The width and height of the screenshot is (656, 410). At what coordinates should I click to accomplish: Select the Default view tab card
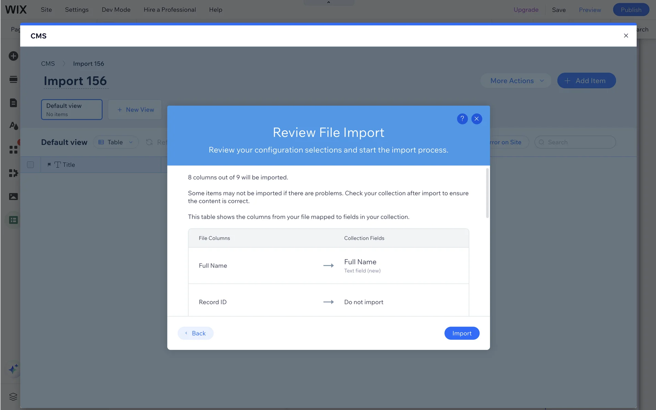[x=72, y=110]
